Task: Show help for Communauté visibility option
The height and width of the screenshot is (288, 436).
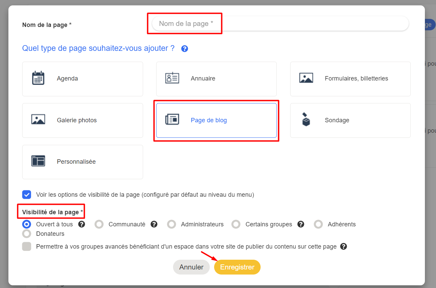Action: [x=154, y=224]
